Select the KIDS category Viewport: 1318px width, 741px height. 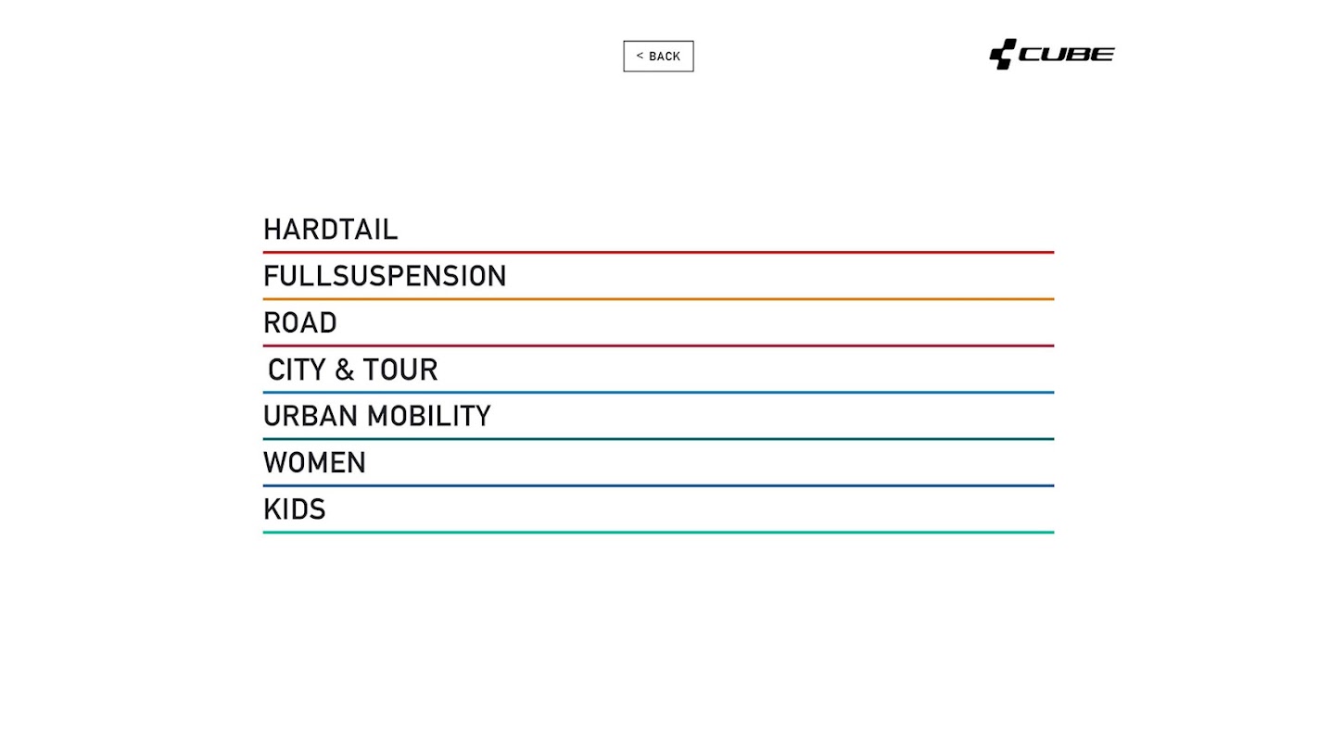pyautogui.click(x=295, y=509)
